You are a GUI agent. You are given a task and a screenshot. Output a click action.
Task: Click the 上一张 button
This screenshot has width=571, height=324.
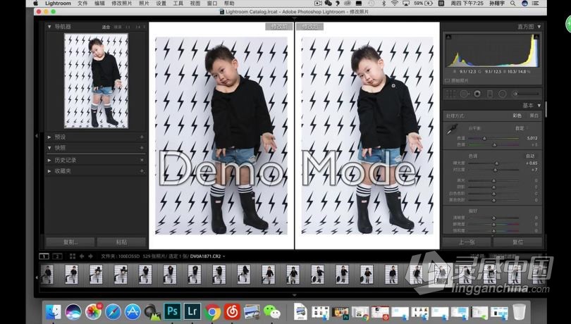[467, 242]
